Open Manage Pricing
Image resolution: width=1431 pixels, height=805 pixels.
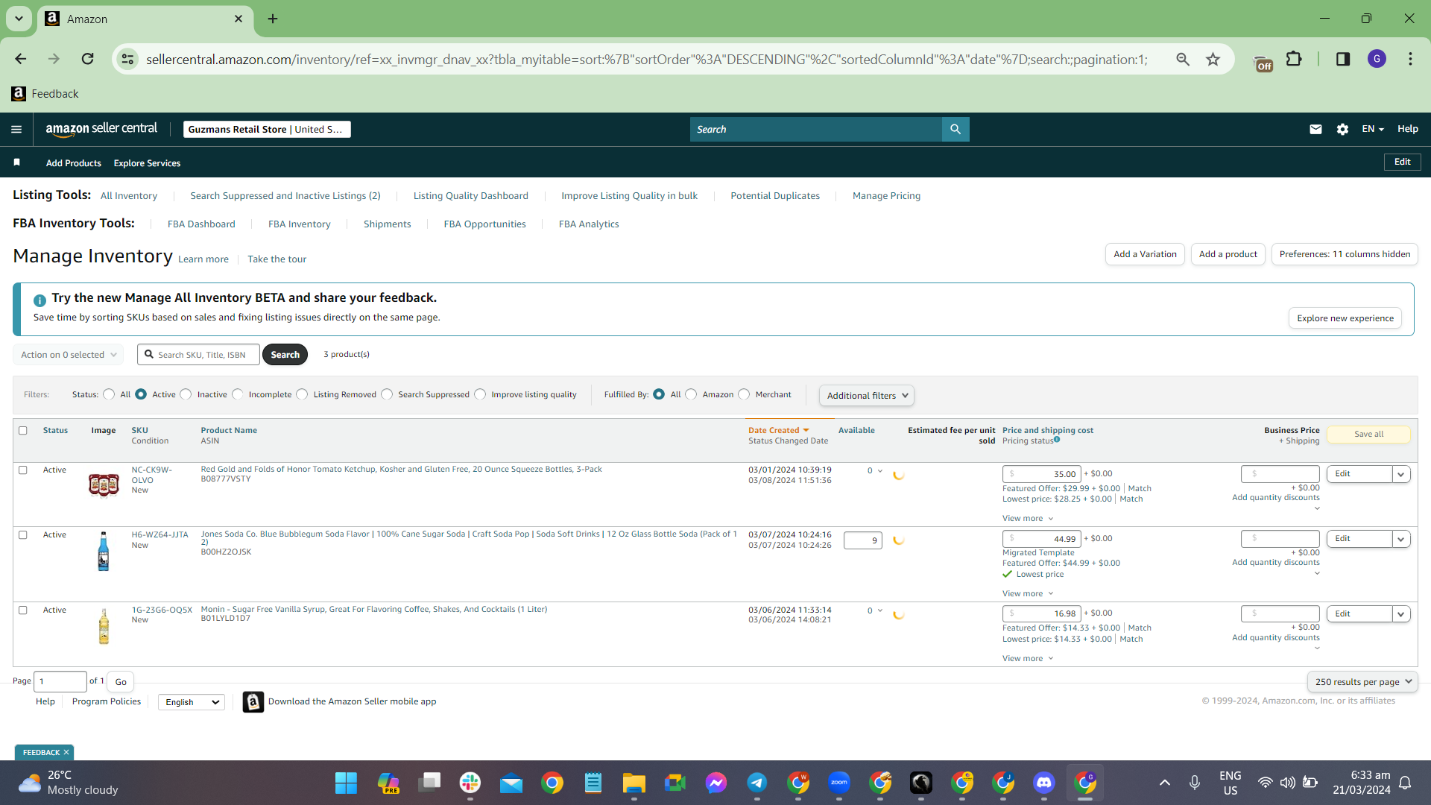click(886, 196)
